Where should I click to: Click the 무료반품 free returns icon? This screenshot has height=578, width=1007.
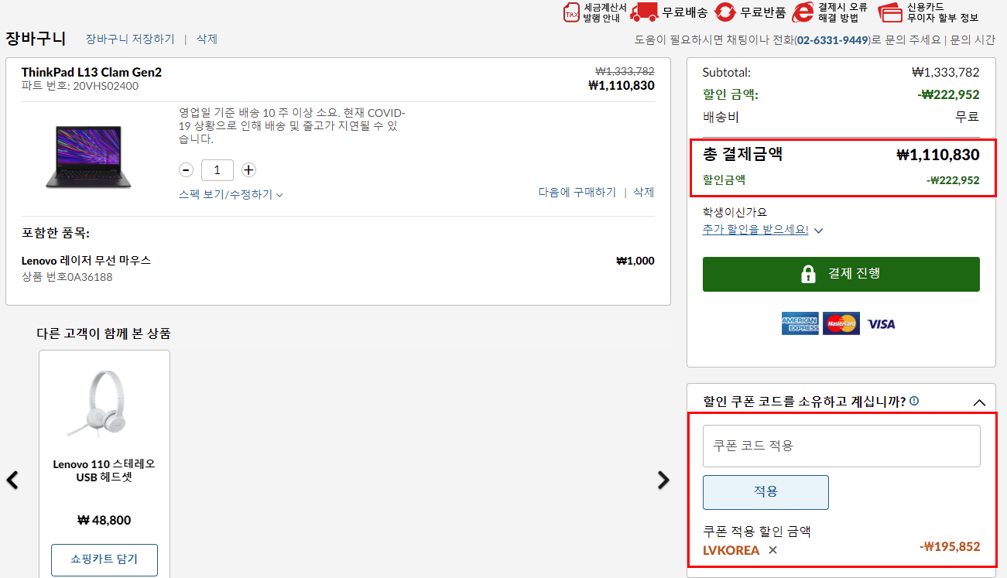(x=725, y=12)
